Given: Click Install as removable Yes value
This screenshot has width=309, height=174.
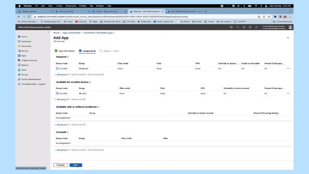Looking at the screenshot, I should pyautogui.click(x=243, y=69).
